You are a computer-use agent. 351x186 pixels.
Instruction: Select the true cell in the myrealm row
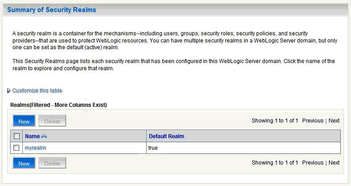click(153, 148)
